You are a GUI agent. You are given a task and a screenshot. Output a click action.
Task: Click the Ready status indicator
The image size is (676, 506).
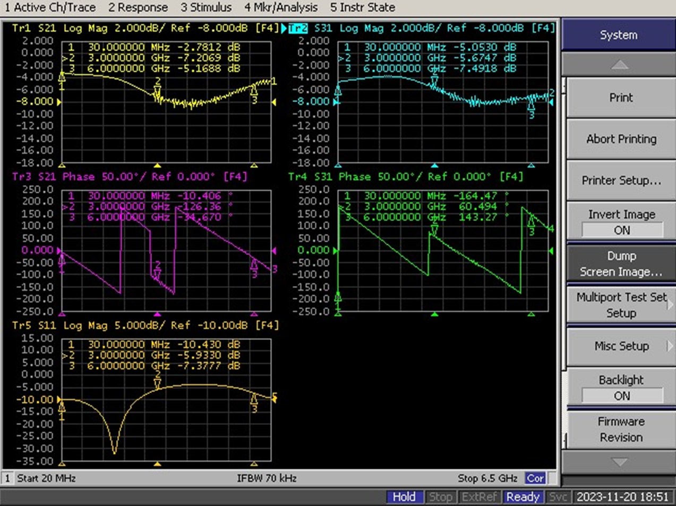pos(523,497)
